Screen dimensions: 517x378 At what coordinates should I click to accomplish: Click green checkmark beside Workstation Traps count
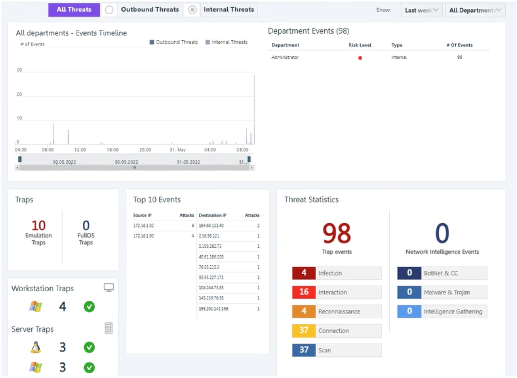click(89, 306)
